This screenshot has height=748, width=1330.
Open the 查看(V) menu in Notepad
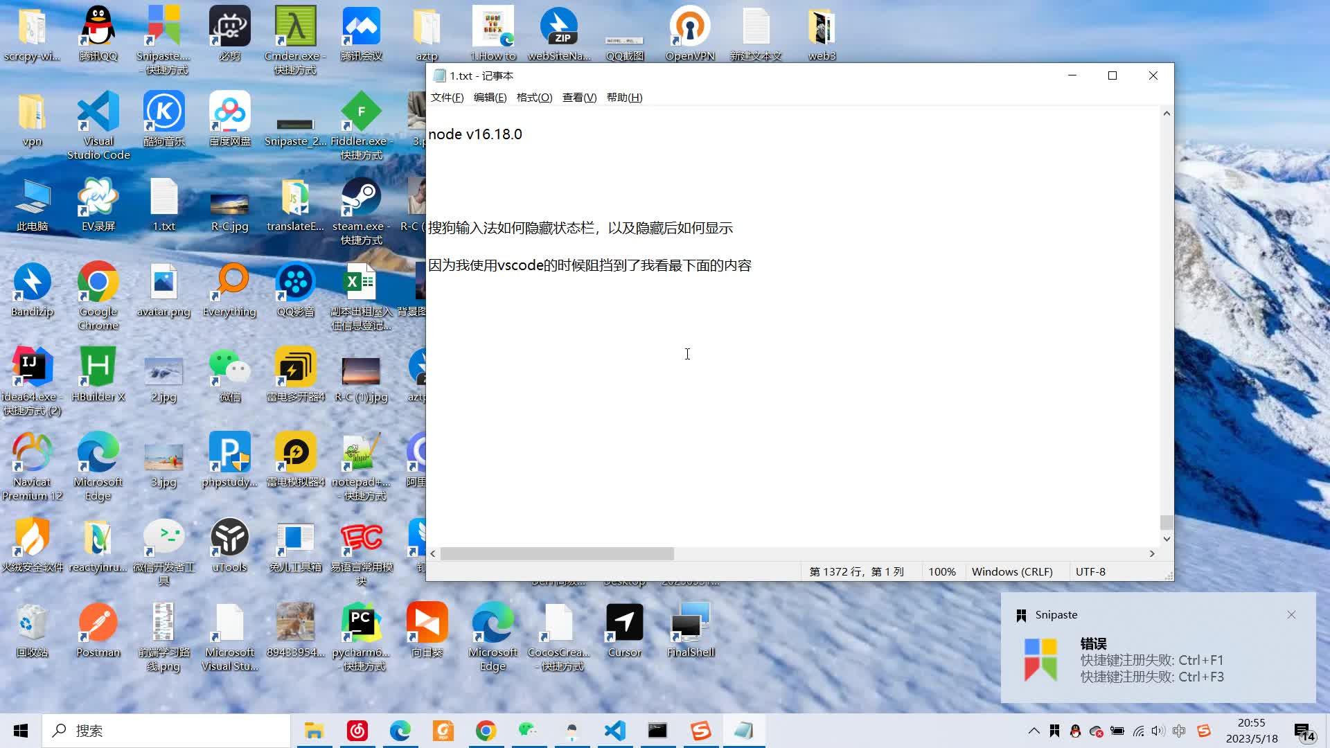click(x=579, y=98)
